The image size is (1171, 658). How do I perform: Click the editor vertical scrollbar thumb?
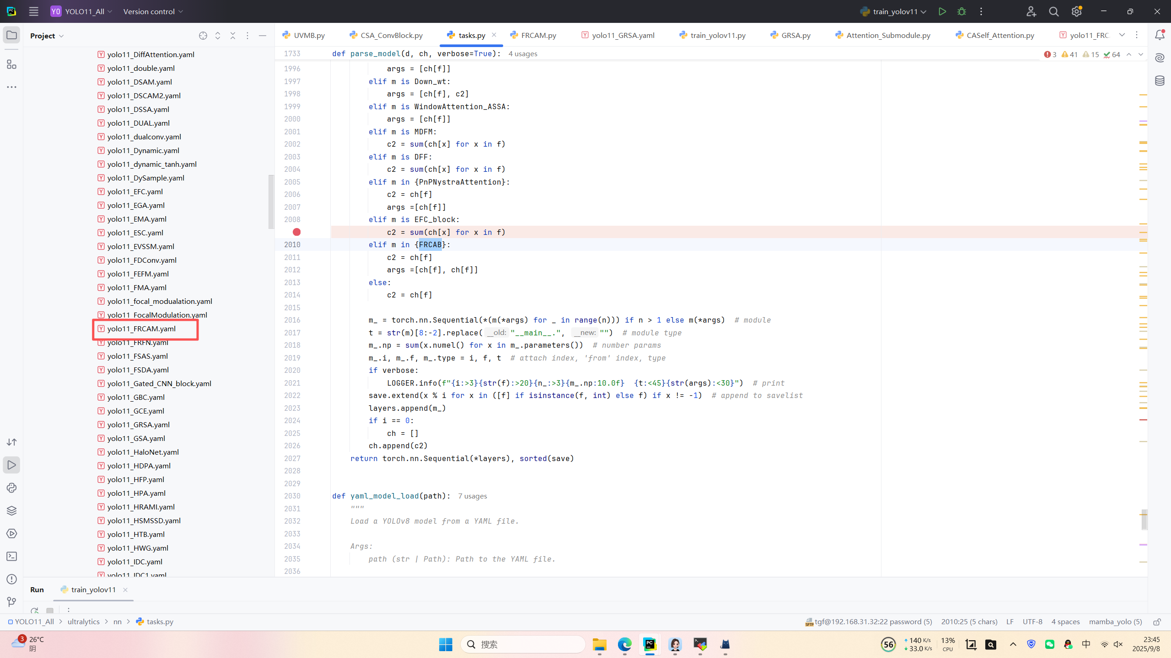(x=1144, y=519)
